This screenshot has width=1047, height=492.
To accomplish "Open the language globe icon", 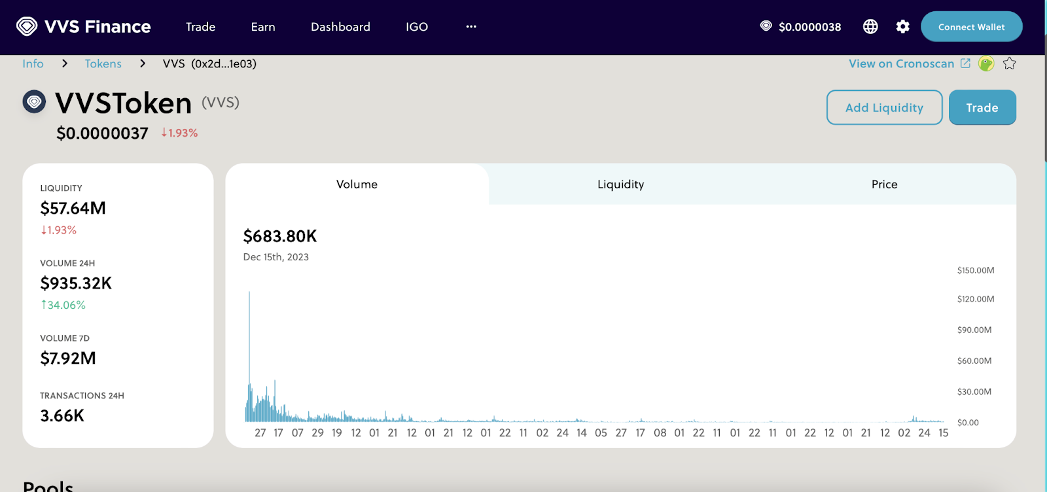I will coord(870,26).
